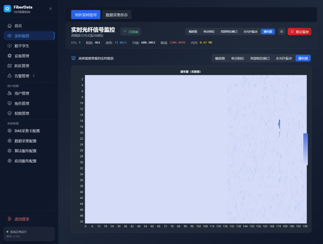
Task: Click the 数字孪生 icon in sidebar
Action: (10, 46)
